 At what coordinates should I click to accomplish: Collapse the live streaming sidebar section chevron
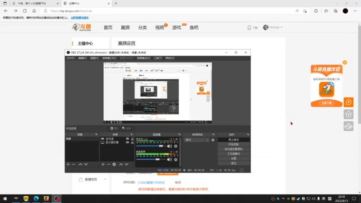point(105,179)
